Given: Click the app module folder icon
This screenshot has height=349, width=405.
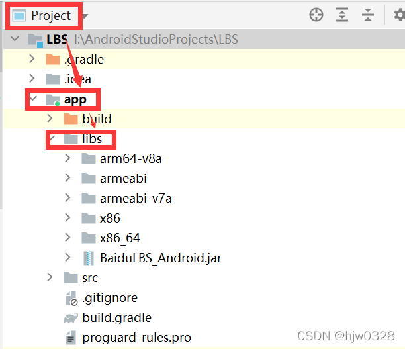Looking at the screenshot, I should (53, 99).
